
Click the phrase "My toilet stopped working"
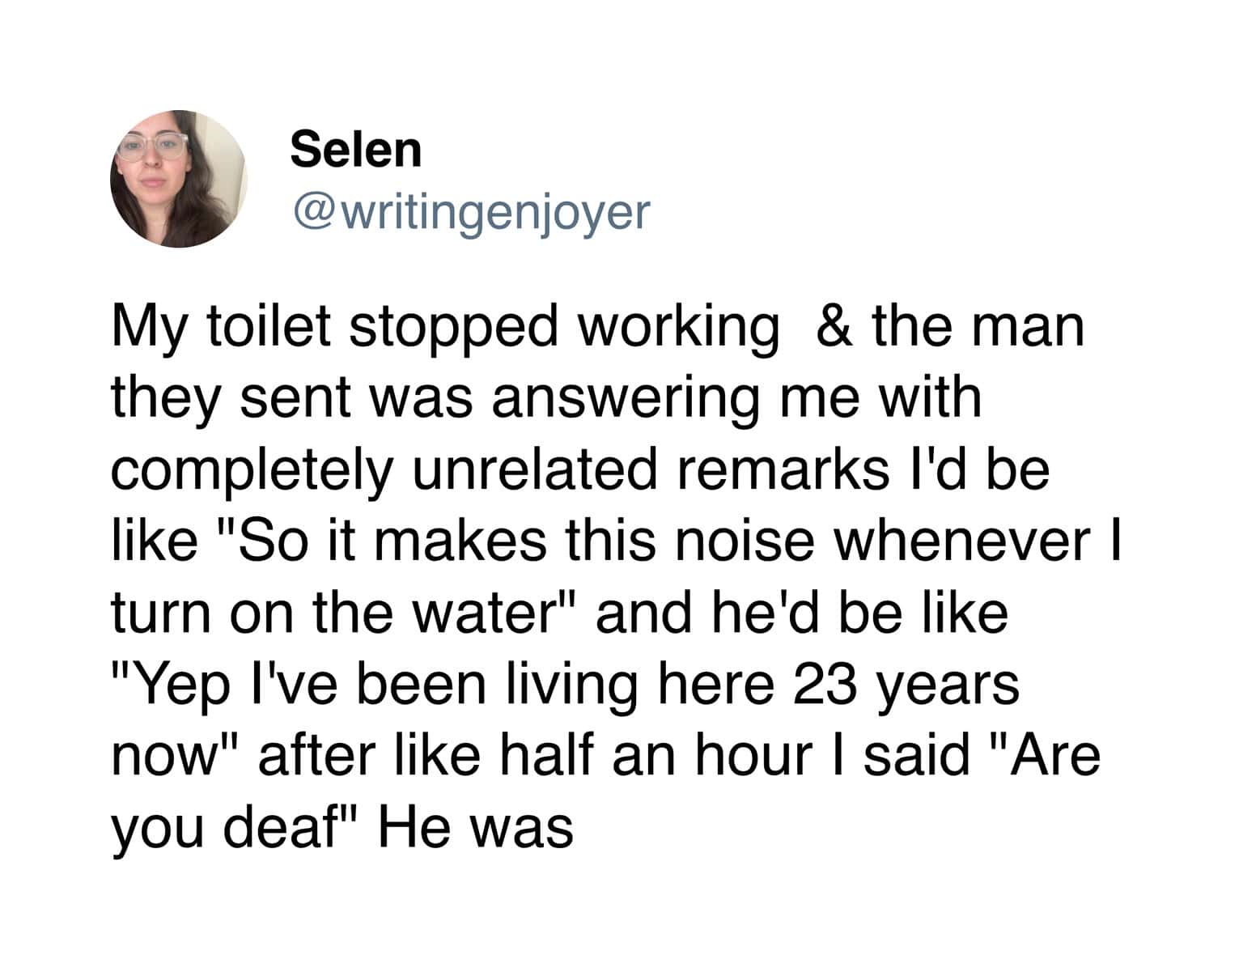(x=443, y=329)
